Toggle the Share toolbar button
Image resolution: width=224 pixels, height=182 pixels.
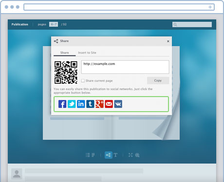point(109,155)
